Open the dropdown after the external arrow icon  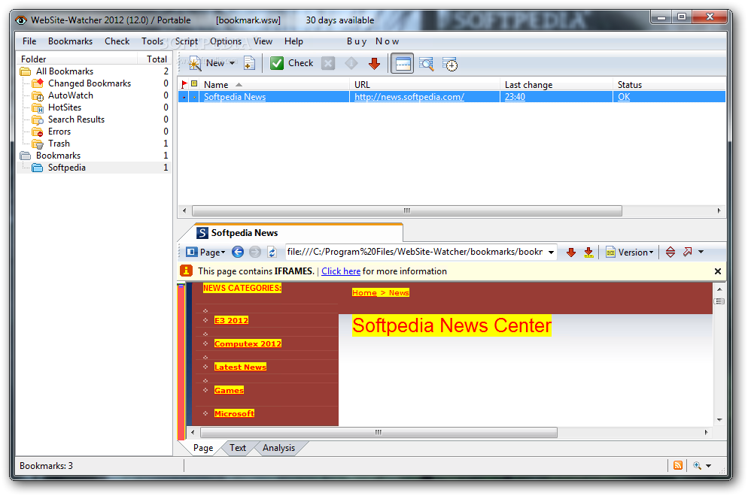coord(701,252)
